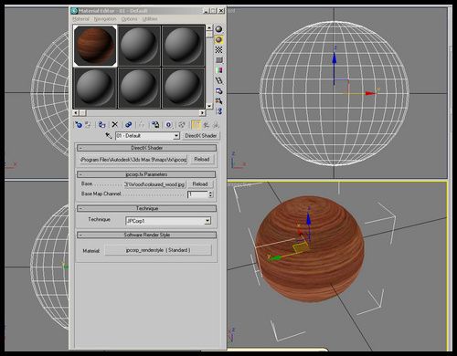
Task: Toggle the checkered Background icon
Action: [x=218, y=49]
